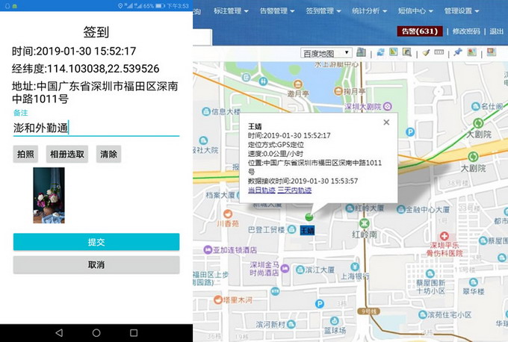Image resolution: width=508 pixels, height=342 pixels.
Task: Select the ruler measure tool icon
Action: coord(439,53)
